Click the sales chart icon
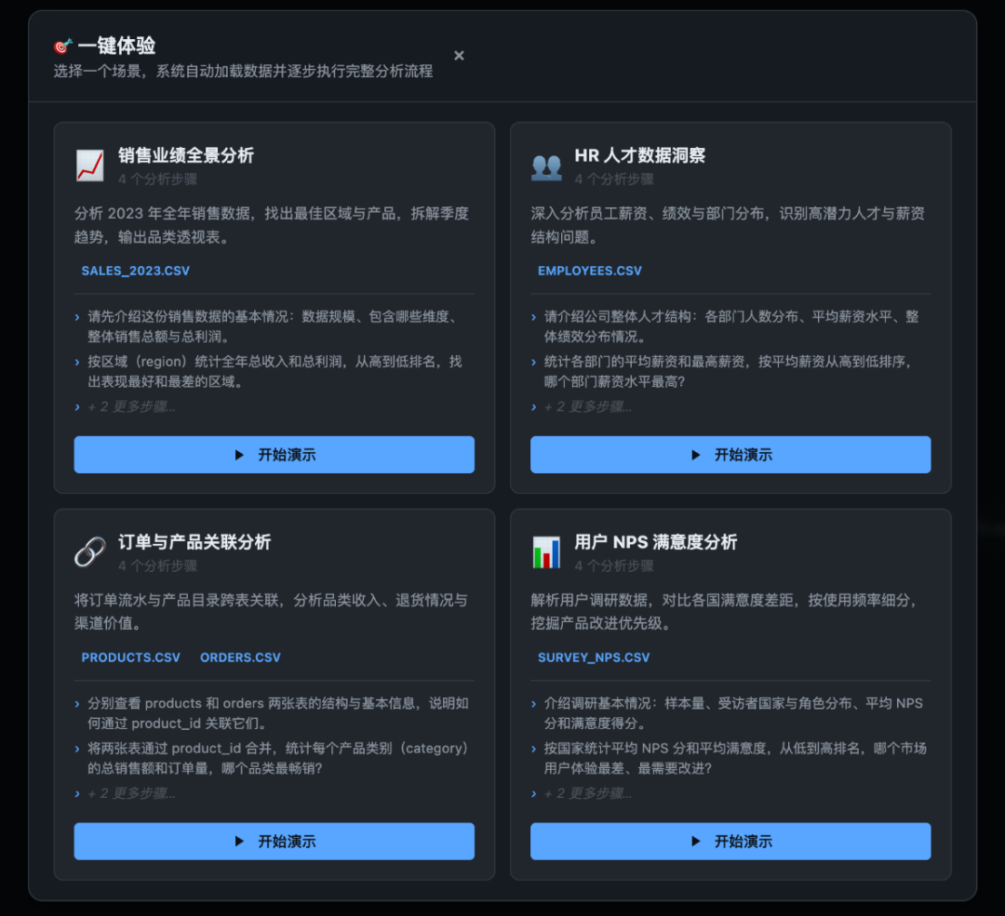The height and width of the screenshot is (916, 1005). coord(90,166)
